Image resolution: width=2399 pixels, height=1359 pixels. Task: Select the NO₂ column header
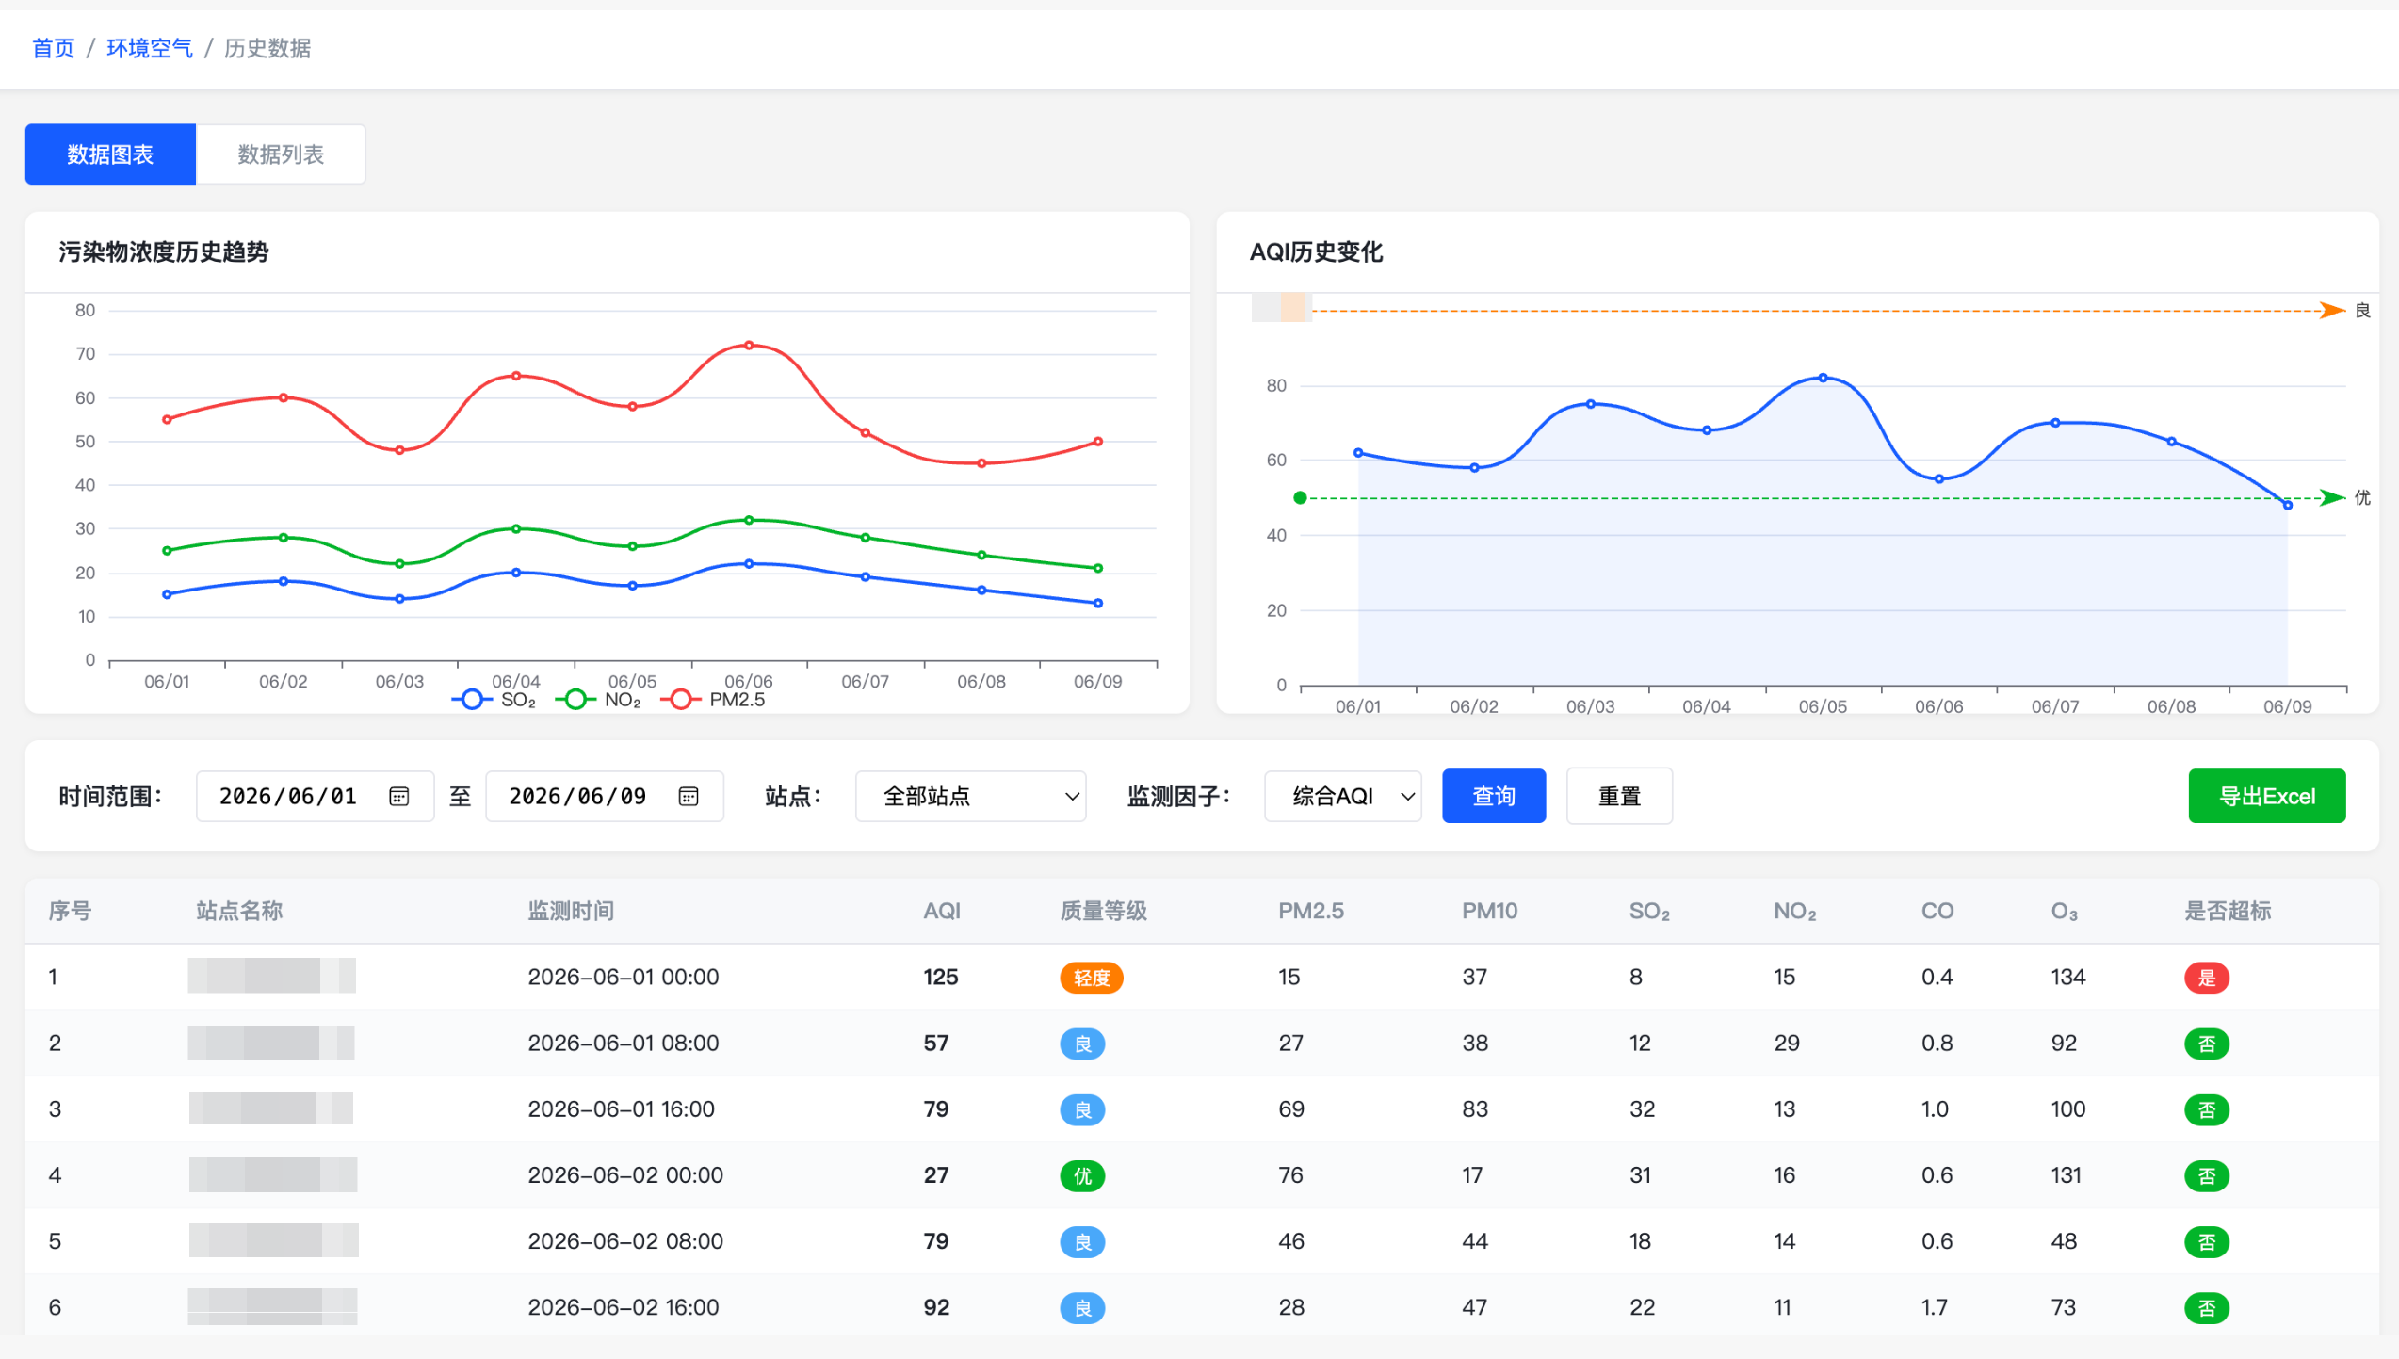(x=1794, y=911)
